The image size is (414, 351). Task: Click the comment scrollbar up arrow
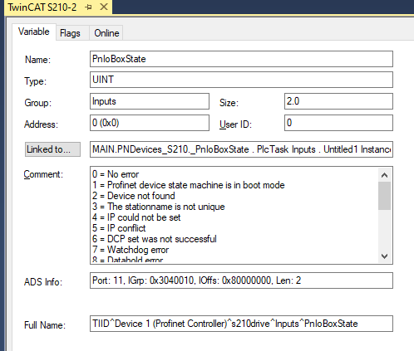[384, 175]
